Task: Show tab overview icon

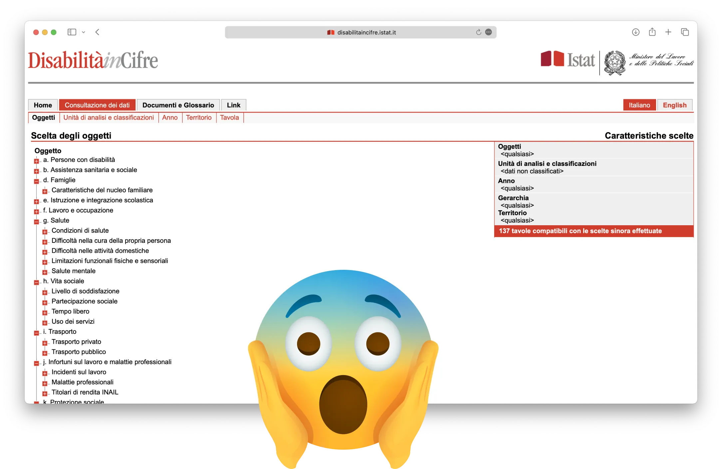Action: click(x=685, y=32)
